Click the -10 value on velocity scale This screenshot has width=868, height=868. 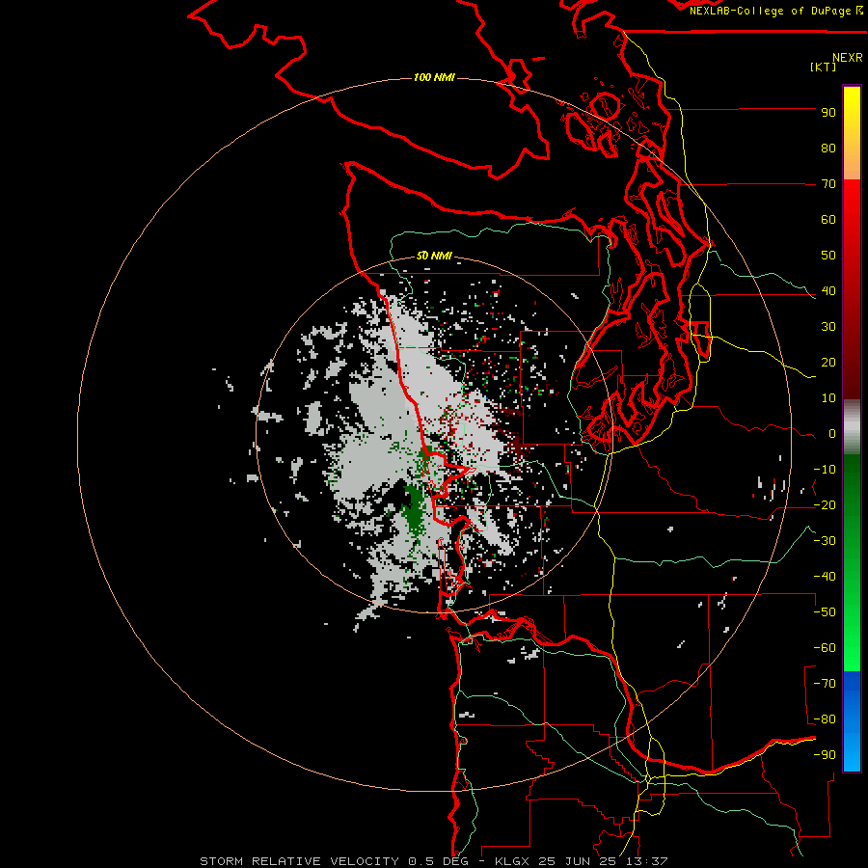(825, 470)
